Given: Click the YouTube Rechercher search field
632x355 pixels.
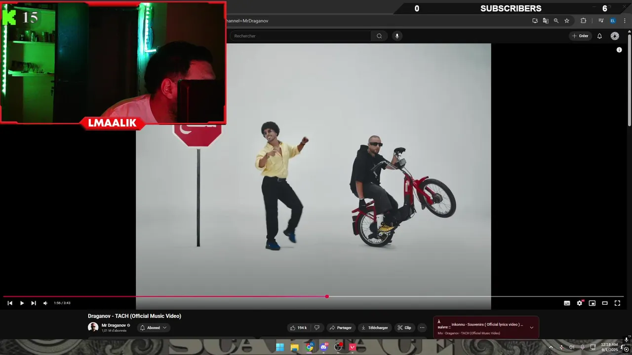Looking at the screenshot, I should (x=300, y=36).
